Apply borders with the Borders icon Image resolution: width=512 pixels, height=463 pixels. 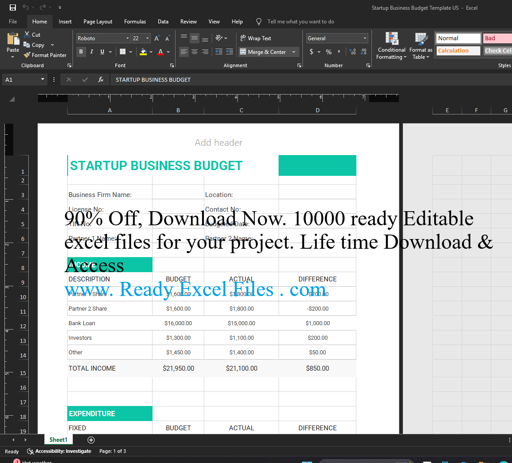[123, 52]
